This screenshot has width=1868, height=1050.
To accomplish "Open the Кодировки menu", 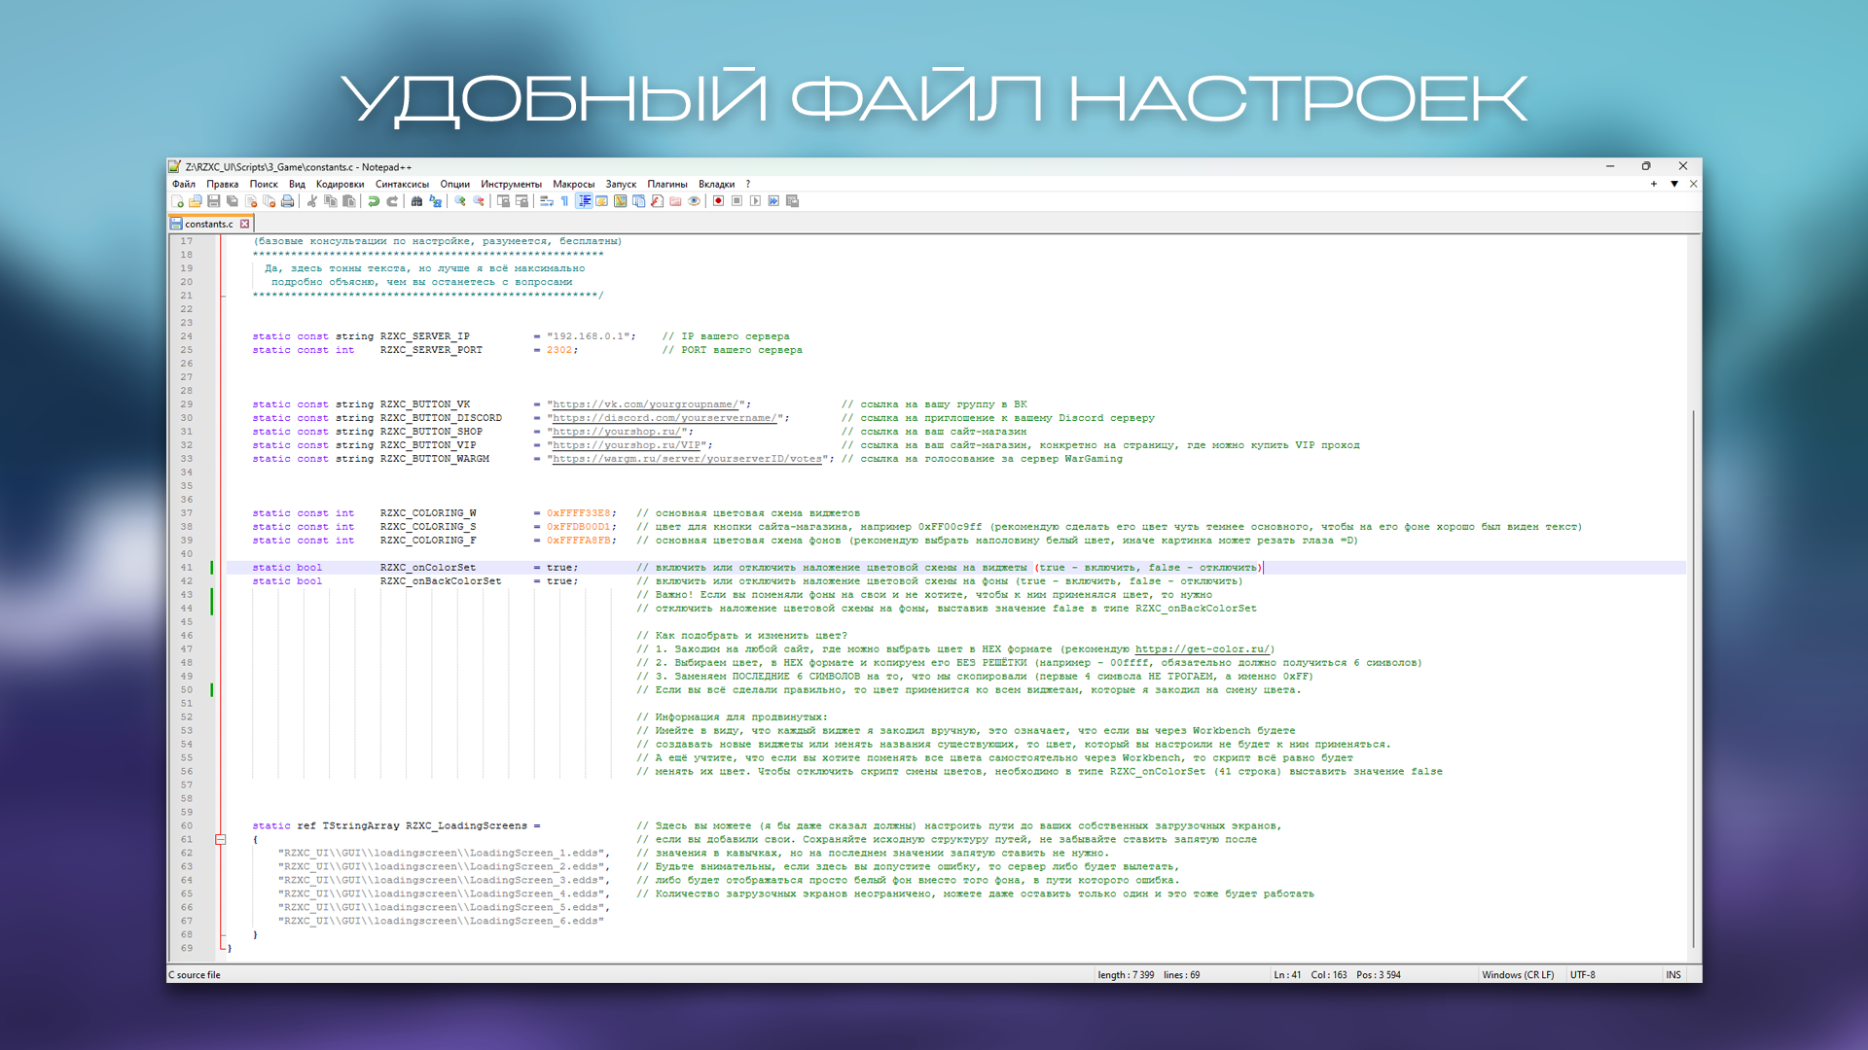I will click(340, 184).
